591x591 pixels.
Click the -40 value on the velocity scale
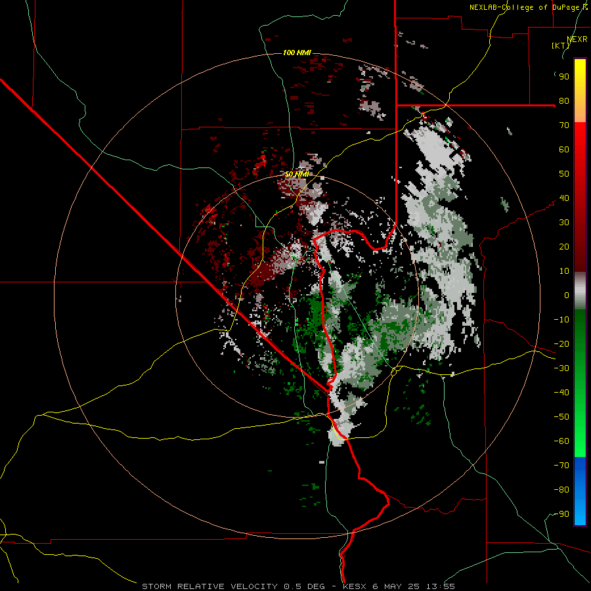[x=561, y=393]
